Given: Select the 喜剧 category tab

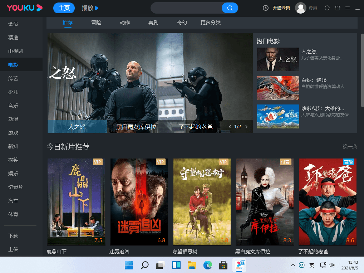Looking at the screenshot, I should 153,23.
